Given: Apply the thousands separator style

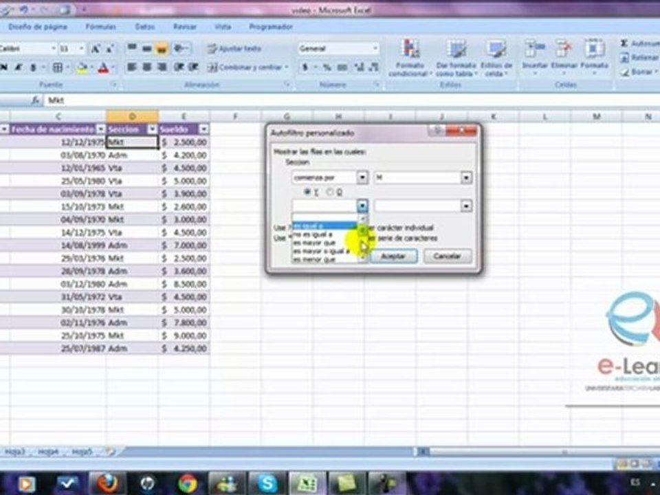Looking at the screenshot, I should click(342, 67).
